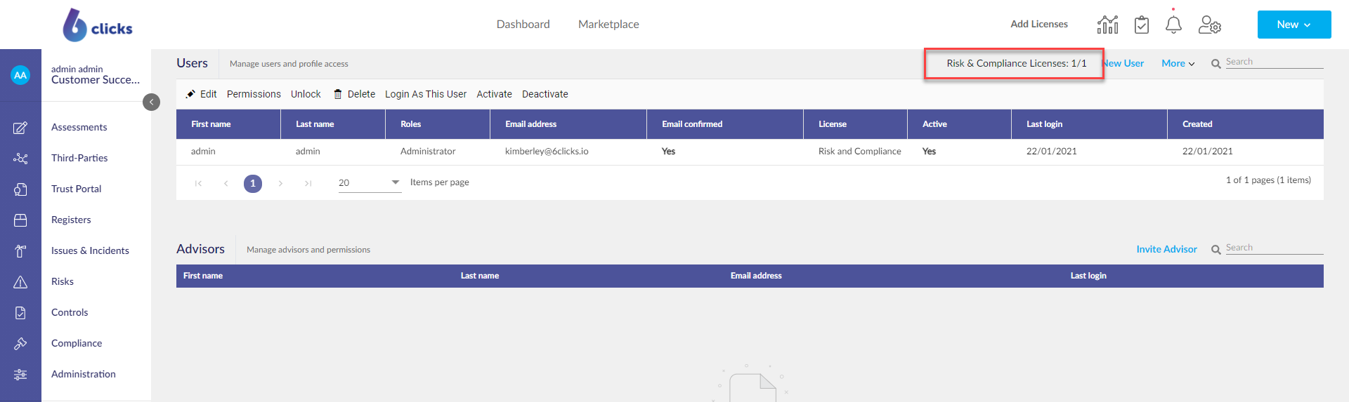Click the Users search field
The width and height of the screenshot is (1349, 402).
[x=1274, y=62]
